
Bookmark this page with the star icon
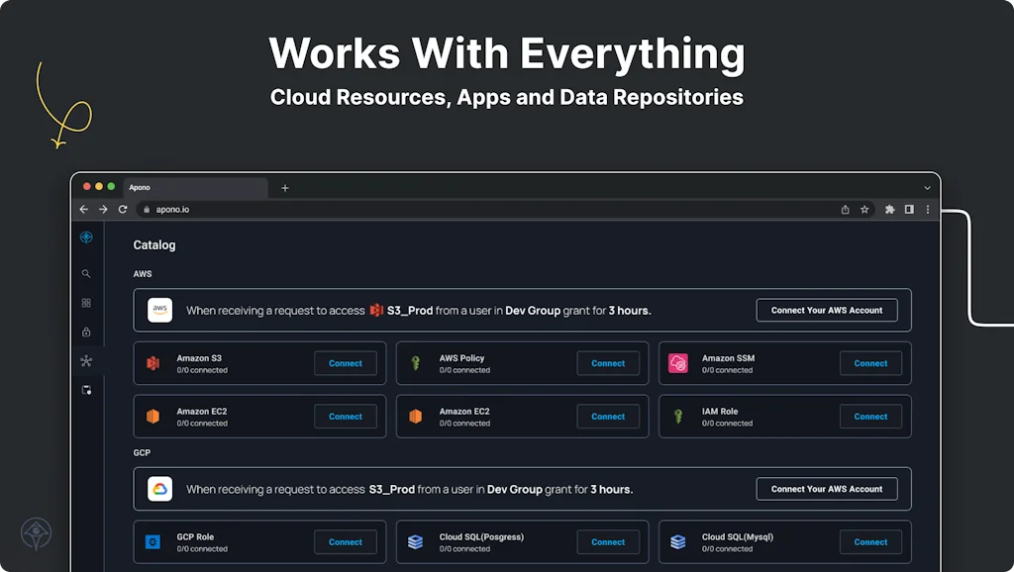[864, 210]
